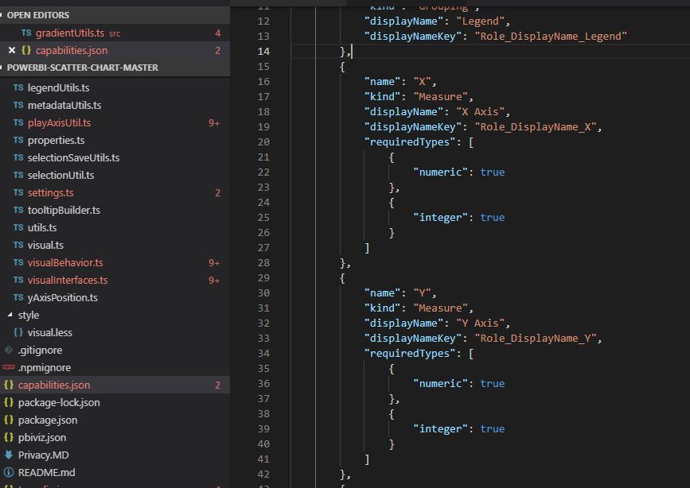The image size is (690, 488).
Task: Open legendUtils.ts file
Action: tap(115, 88)
